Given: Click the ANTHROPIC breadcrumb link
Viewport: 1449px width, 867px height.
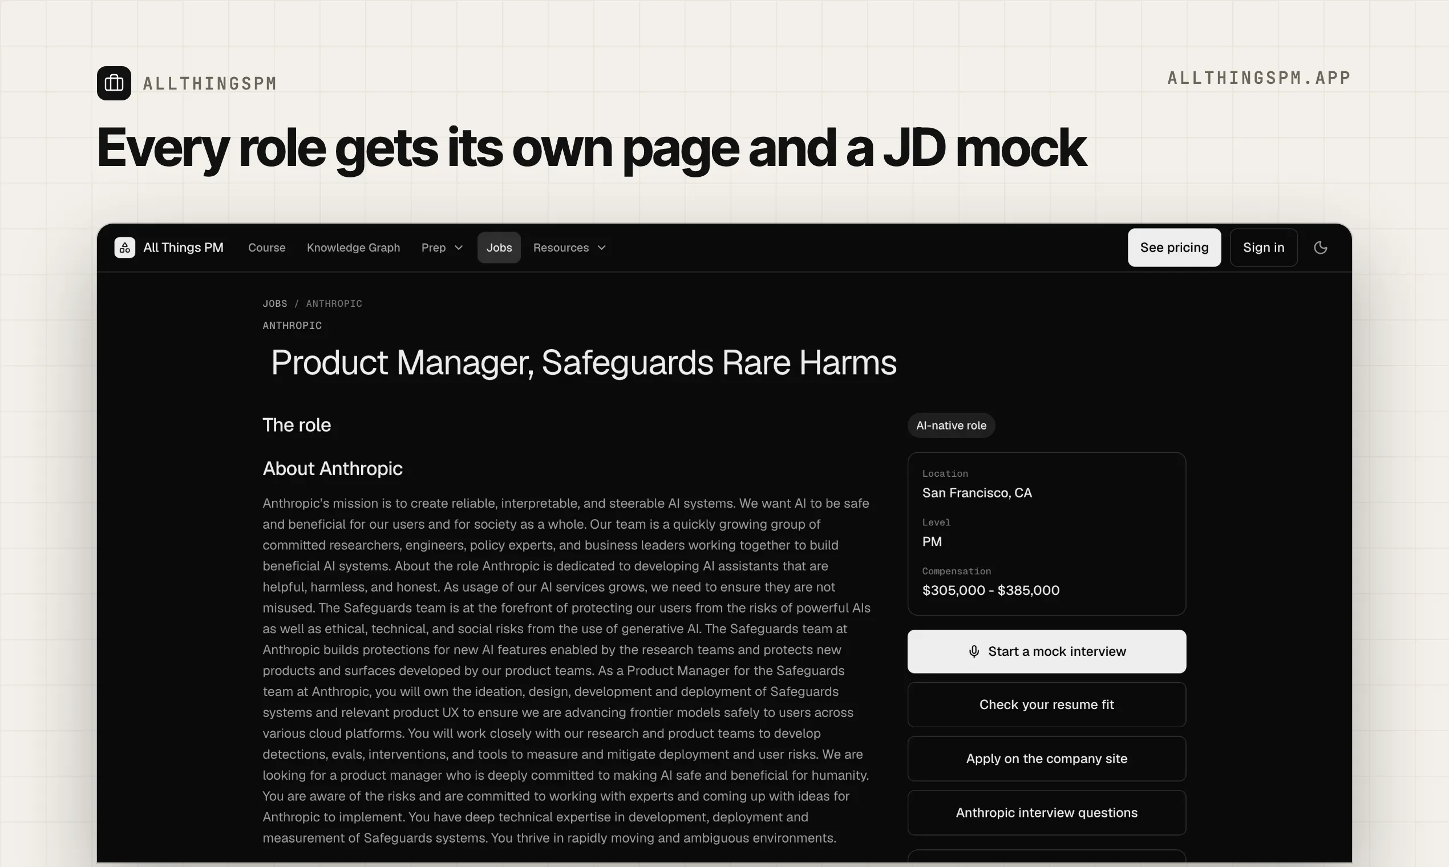Looking at the screenshot, I should coord(334,304).
